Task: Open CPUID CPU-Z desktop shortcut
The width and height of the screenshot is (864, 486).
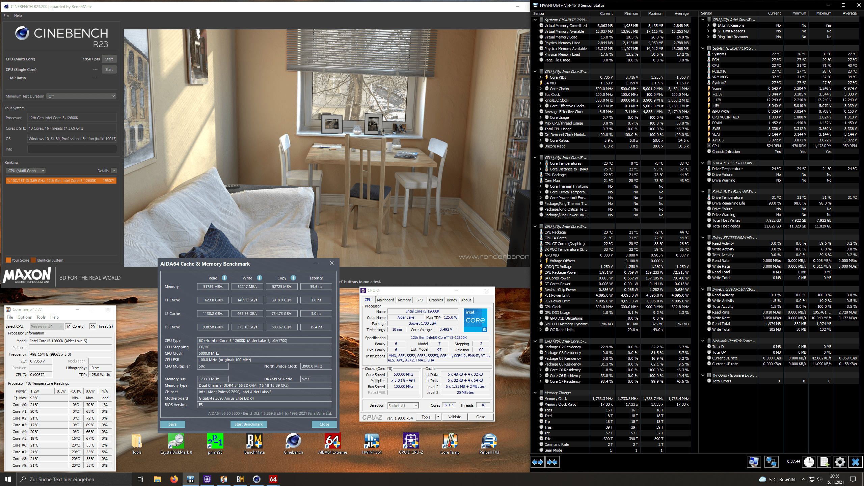Action: pyautogui.click(x=411, y=444)
